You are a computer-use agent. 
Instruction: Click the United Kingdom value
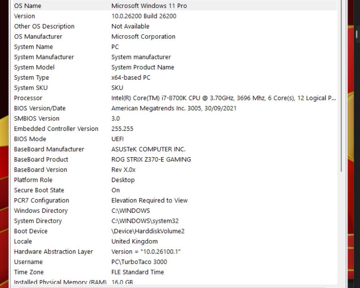[x=134, y=241]
